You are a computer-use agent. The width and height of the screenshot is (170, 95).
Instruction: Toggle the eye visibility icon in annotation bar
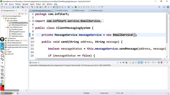2,44
